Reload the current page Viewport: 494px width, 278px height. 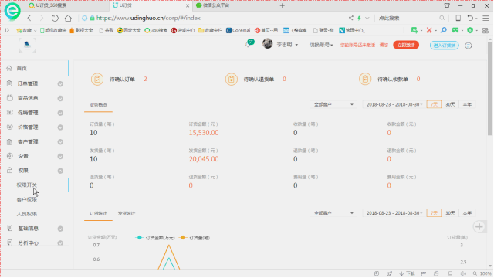click(x=55, y=18)
